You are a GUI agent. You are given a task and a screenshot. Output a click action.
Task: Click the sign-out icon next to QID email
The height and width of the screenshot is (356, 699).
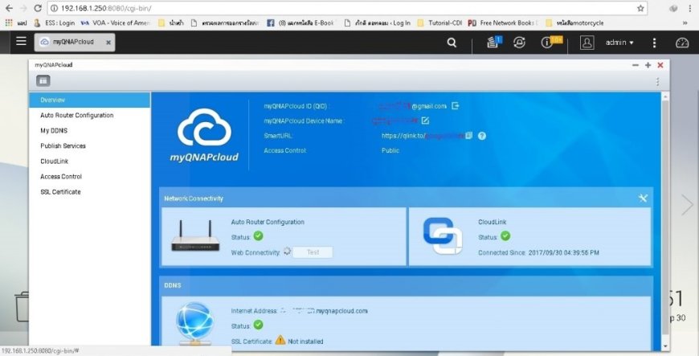tap(455, 106)
